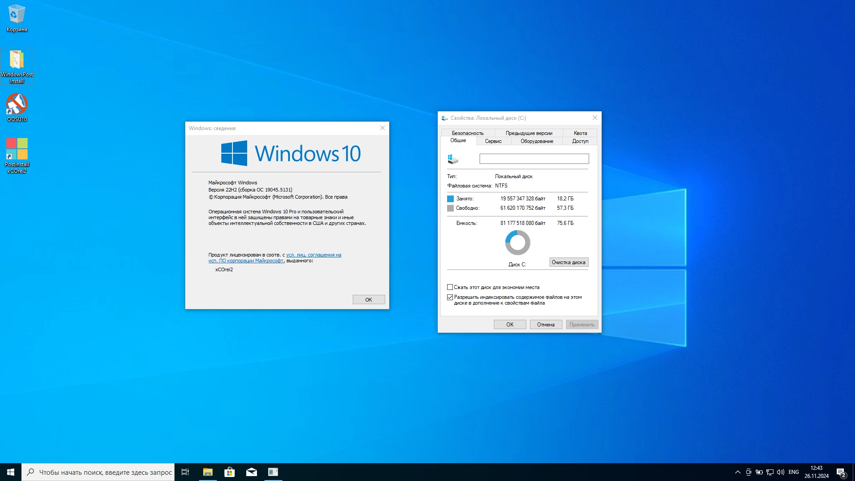The width and height of the screenshot is (855, 481).
Task: Expand the hidden tray icons chevron
Action: pyautogui.click(x=737, y=472)
